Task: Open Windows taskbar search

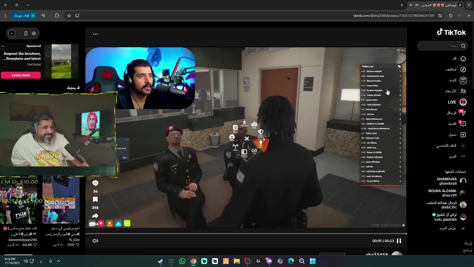Action: click(x=302, y=261)
